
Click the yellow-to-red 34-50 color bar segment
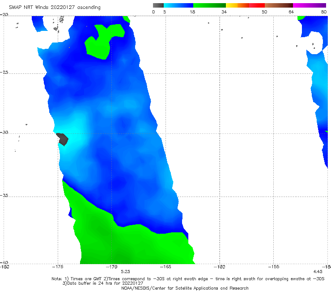tap(245, 5)
